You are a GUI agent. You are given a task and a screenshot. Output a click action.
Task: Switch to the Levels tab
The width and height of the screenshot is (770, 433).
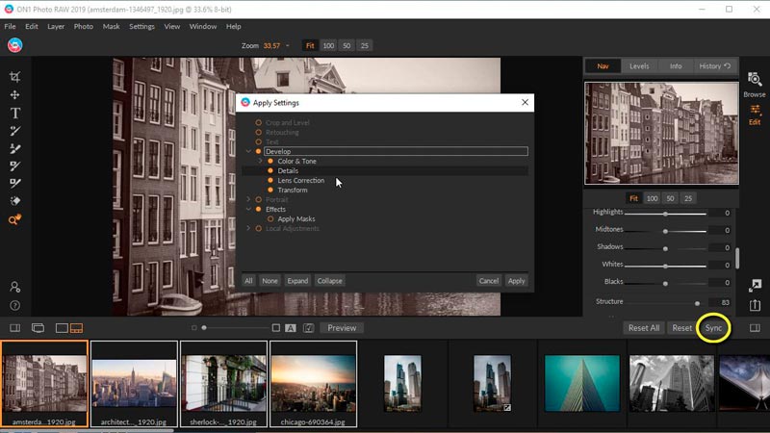(x=639, y=65)
